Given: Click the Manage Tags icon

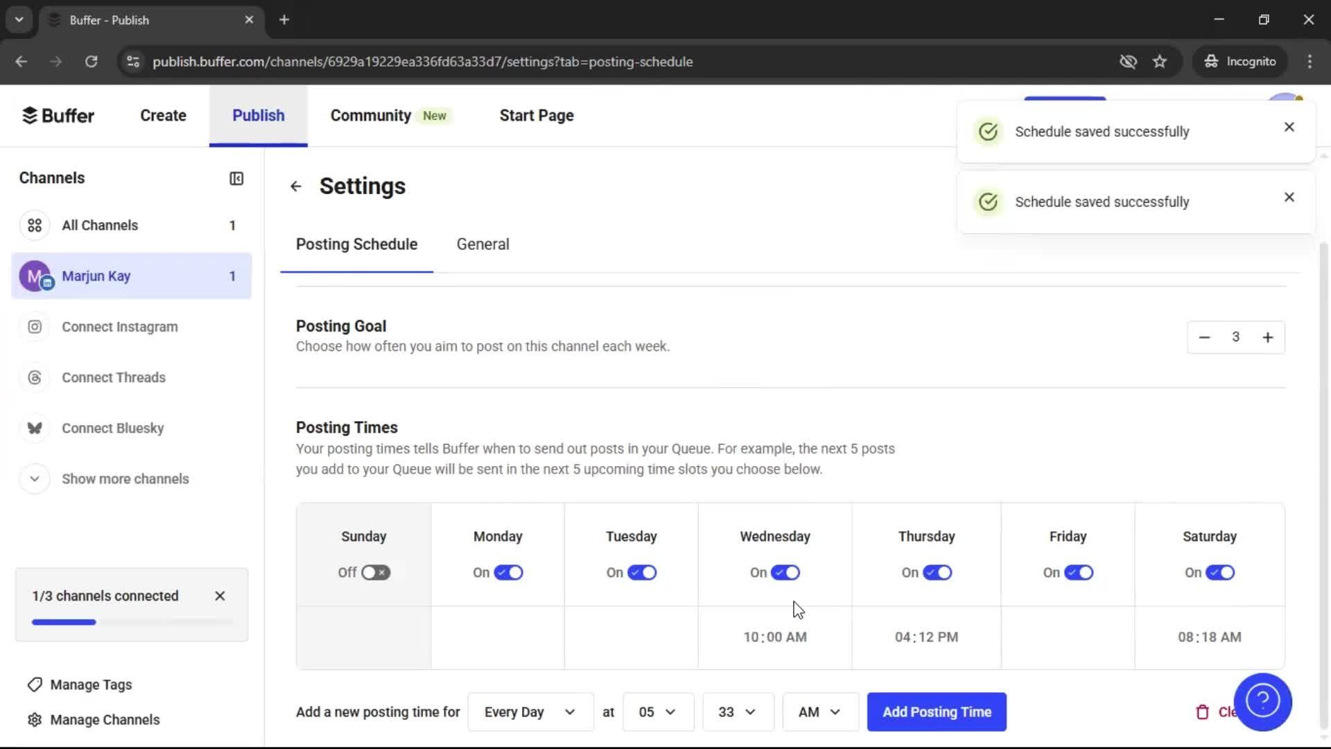Looking at the screenshot, I should (x=34, y=685).
